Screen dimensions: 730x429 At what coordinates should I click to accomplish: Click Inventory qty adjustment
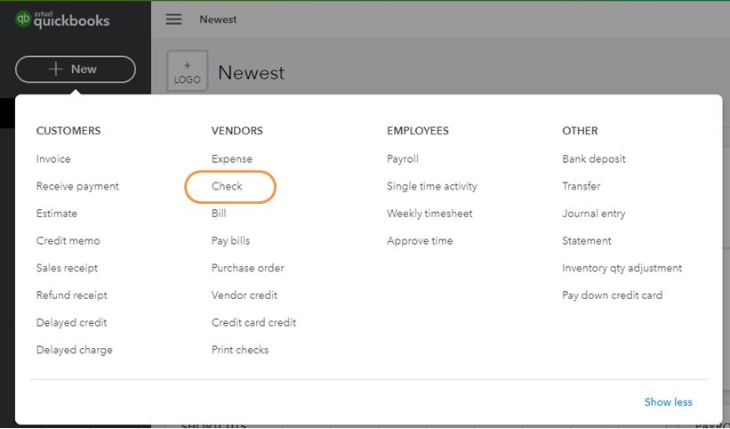[622, 268]
